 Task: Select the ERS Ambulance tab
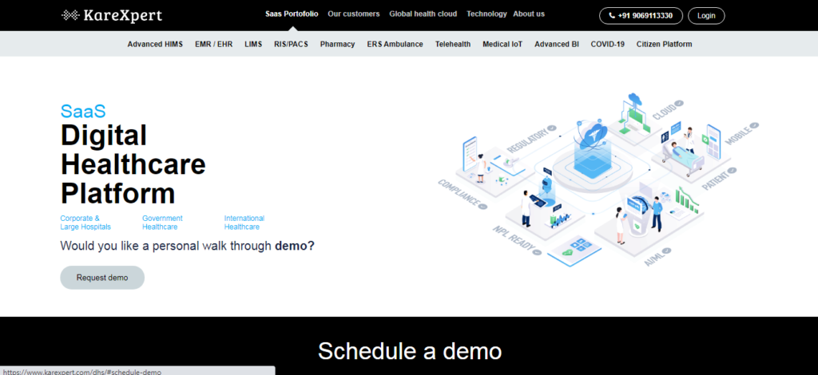click(x=395, y=44)
